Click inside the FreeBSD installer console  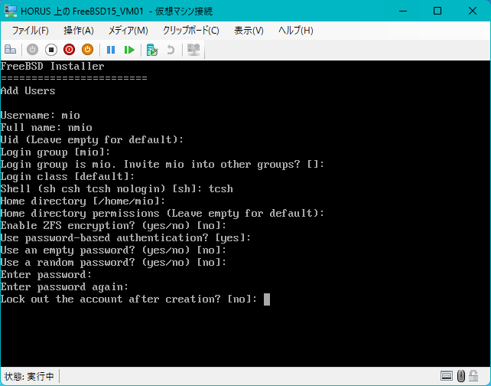pyautogui.click(x=245, y=213)
